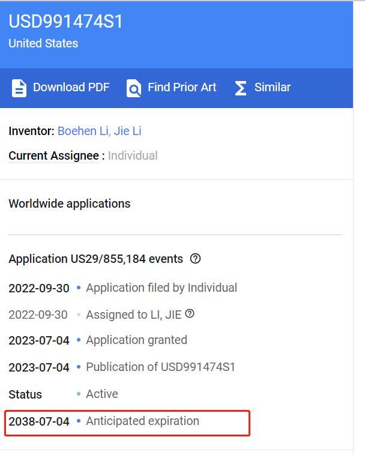Image resolution: width=365 pixels, height=455 pixels.
Task: Click help icon beside Assigned to LI, JIE
Action: [x=190, y=314]
